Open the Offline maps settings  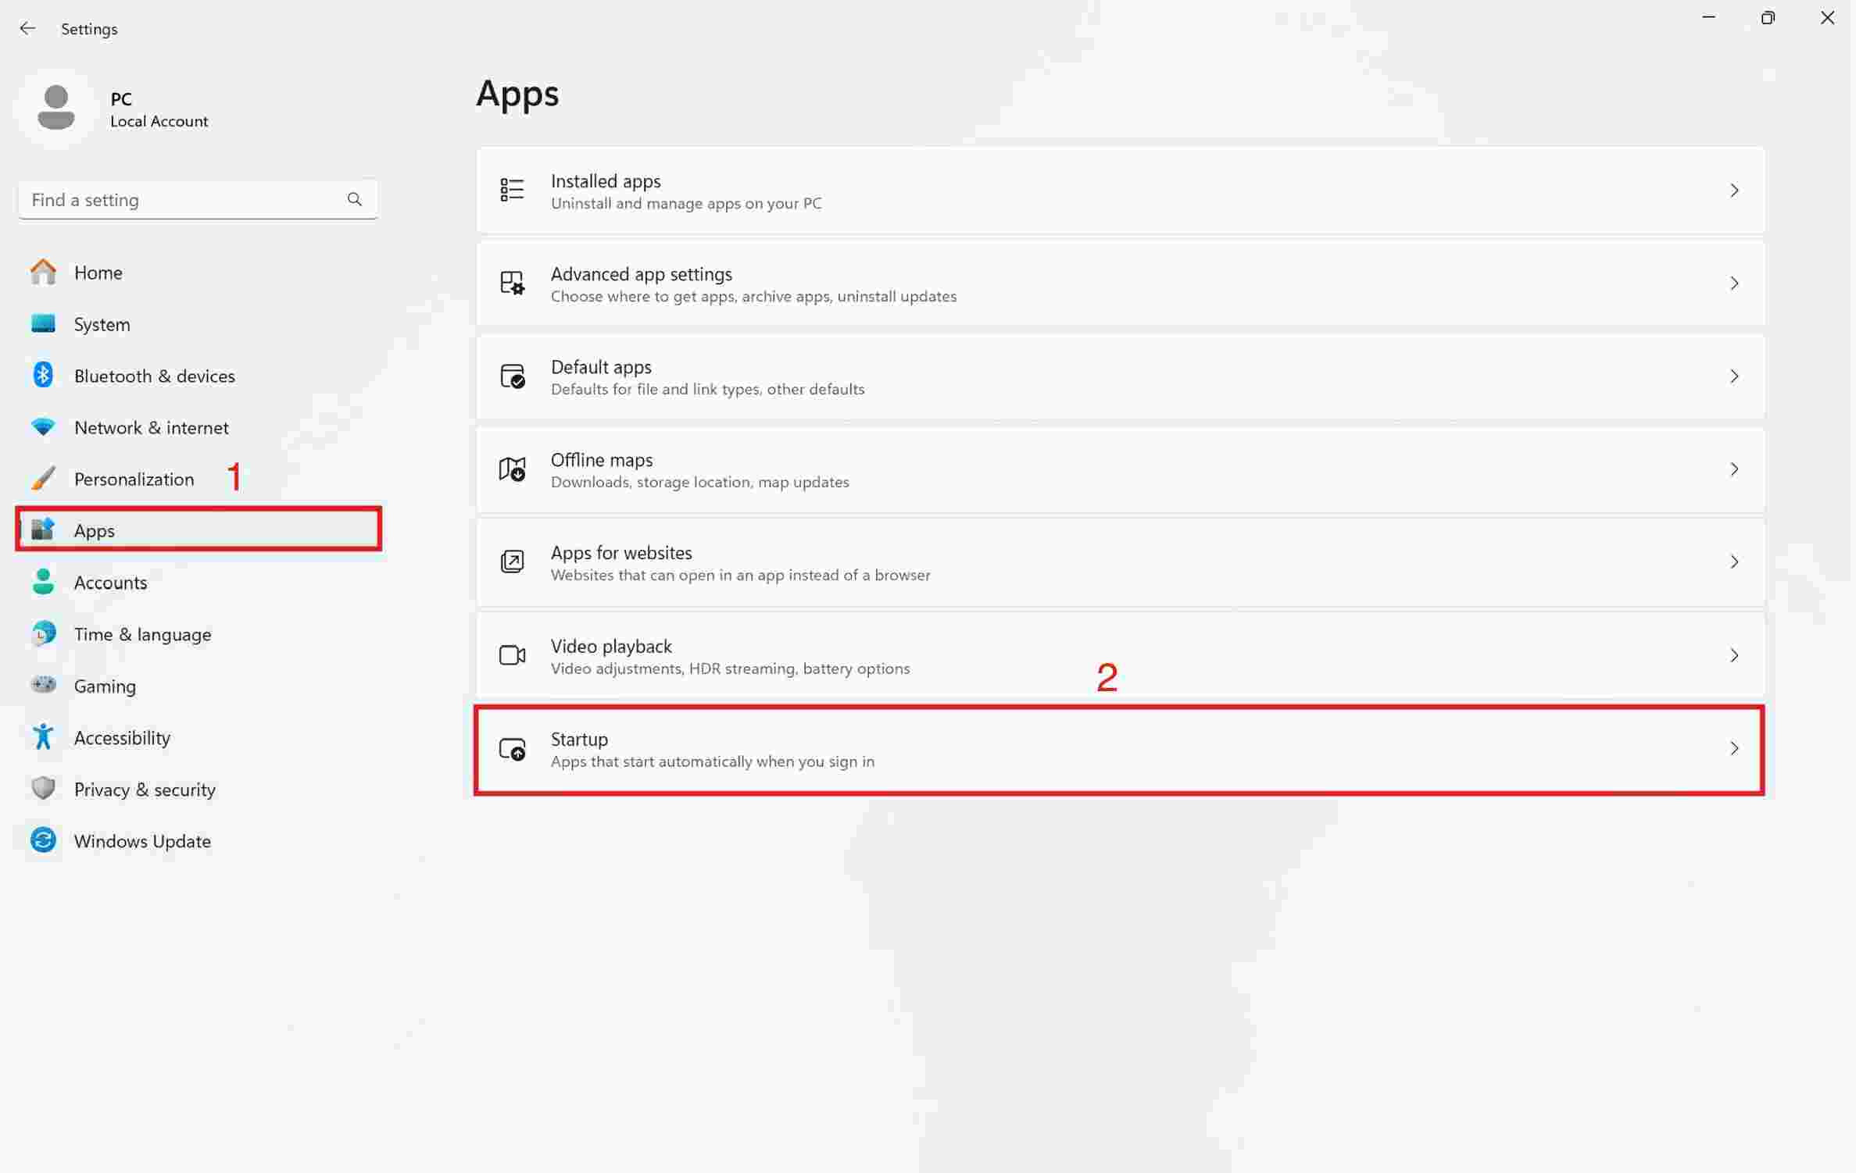pos(1119,469)
